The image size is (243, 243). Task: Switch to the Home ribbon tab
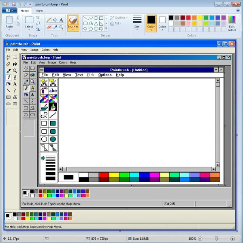pos(25,11)
